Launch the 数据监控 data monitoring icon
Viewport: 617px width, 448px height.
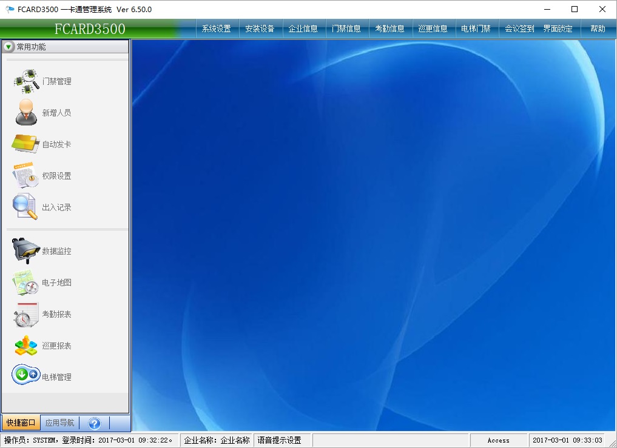click(25, 251)
